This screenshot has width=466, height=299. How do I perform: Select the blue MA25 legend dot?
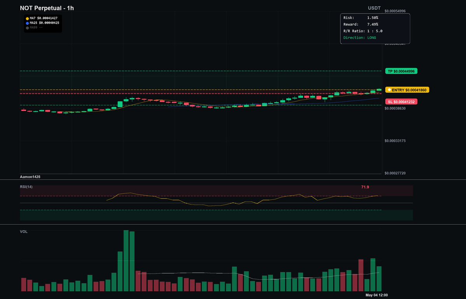pyautogui.click(x=27, y=23)
